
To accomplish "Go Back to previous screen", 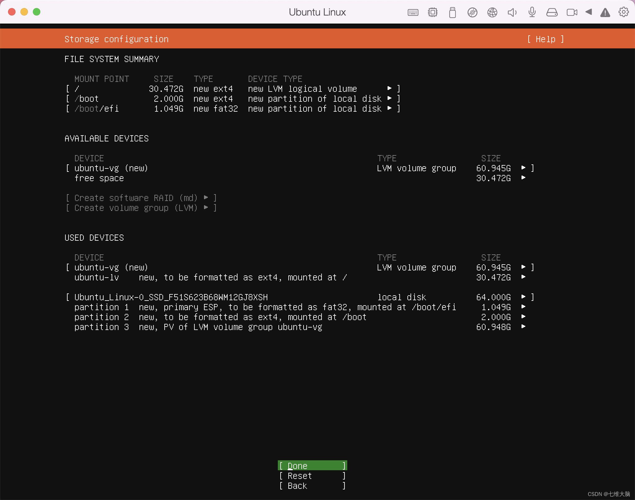I will pyautogui.click(x=312, y=485).
